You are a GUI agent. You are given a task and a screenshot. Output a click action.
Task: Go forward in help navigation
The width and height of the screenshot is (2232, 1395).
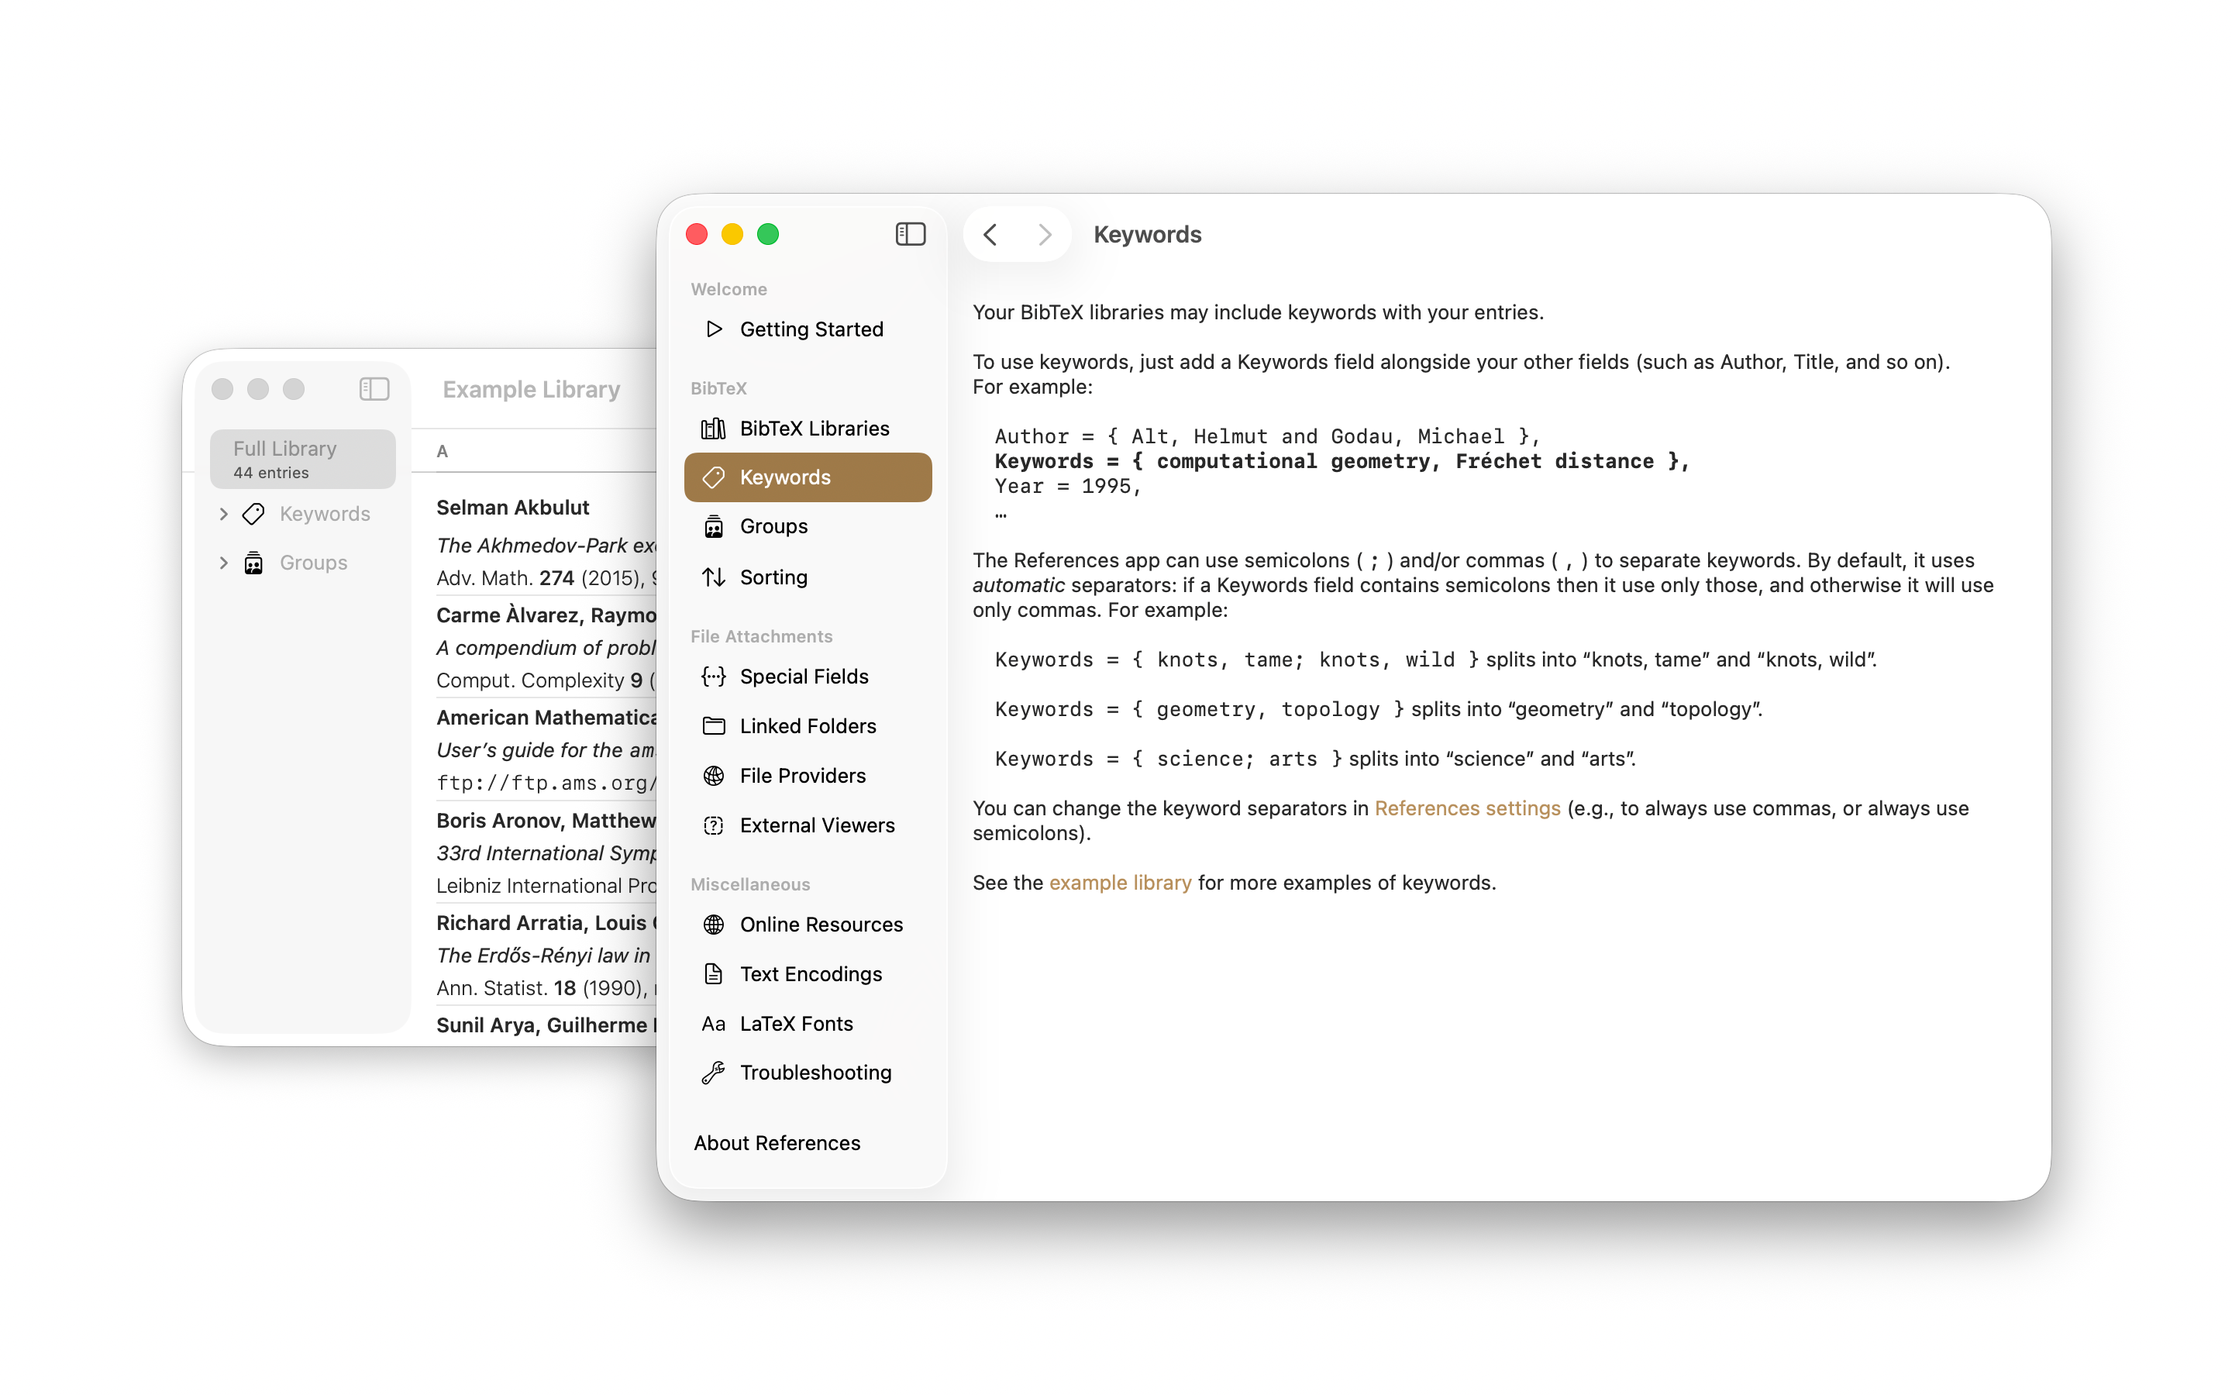tap(1044, 234)
